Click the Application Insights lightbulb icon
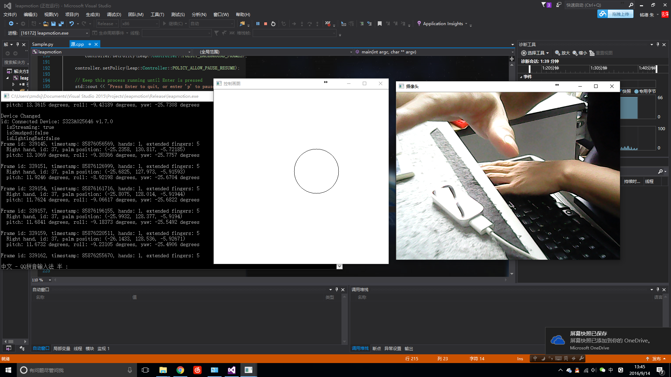 (x=419, y=24)
